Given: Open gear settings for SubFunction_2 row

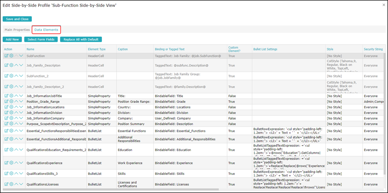Looking at the screenshot, I should tap(11, 76).
